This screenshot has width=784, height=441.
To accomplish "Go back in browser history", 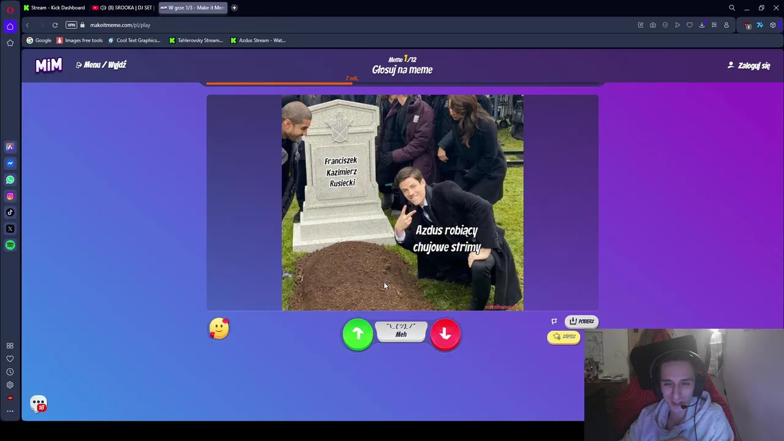I will click(x=27, y=25).
